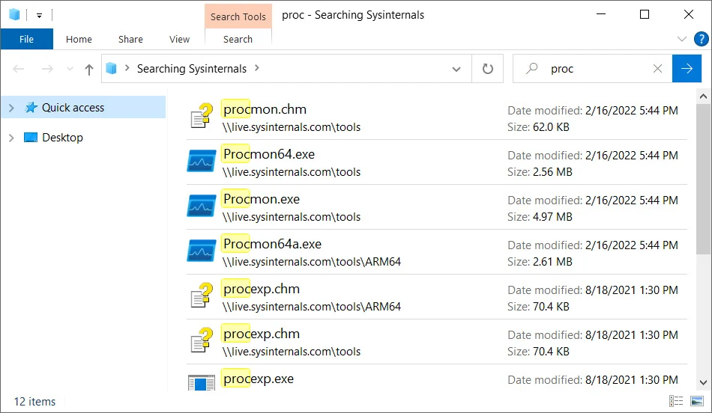Open Explorer help

(x=701, y=39)
